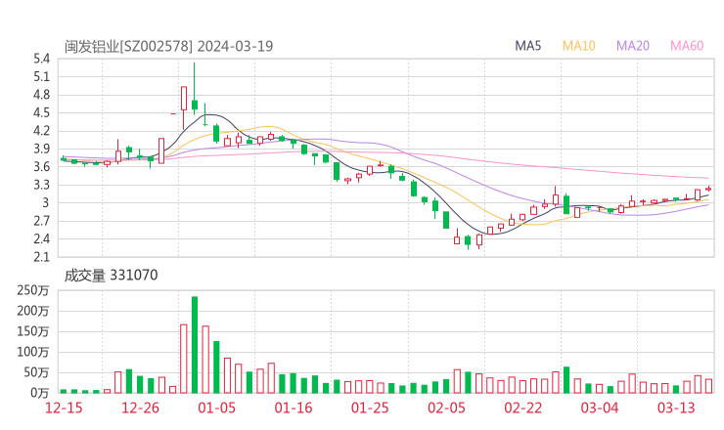Click the 12-15 date label

[x=64, y=408]
